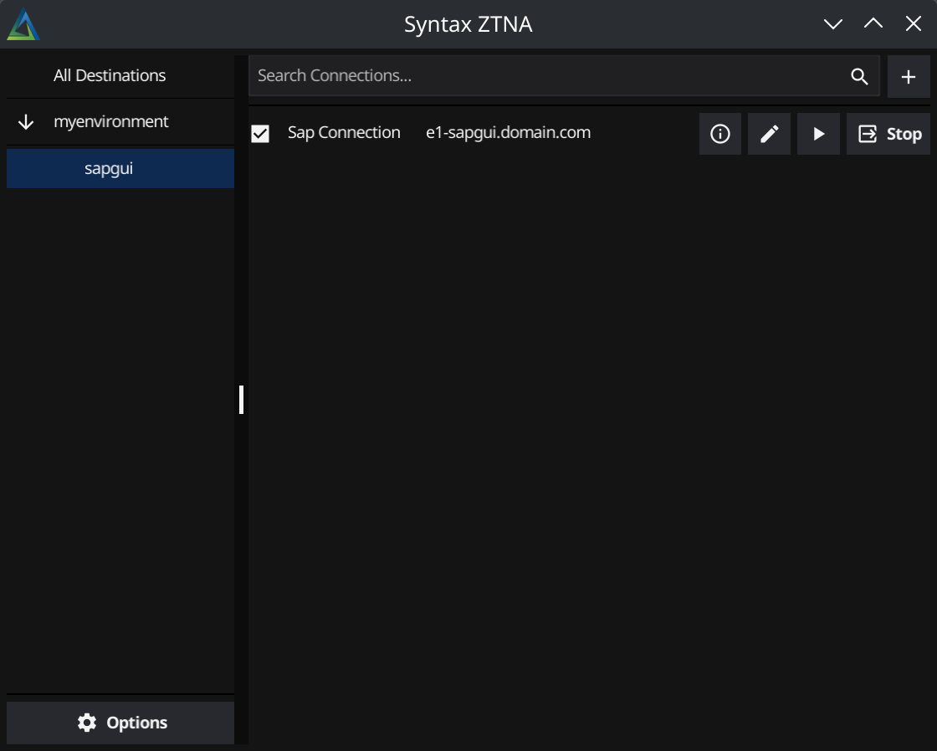The width and height of the screenshot is (937, 751).
Task: Select All Destinations in the sidebar
Action: pos(110,74)
